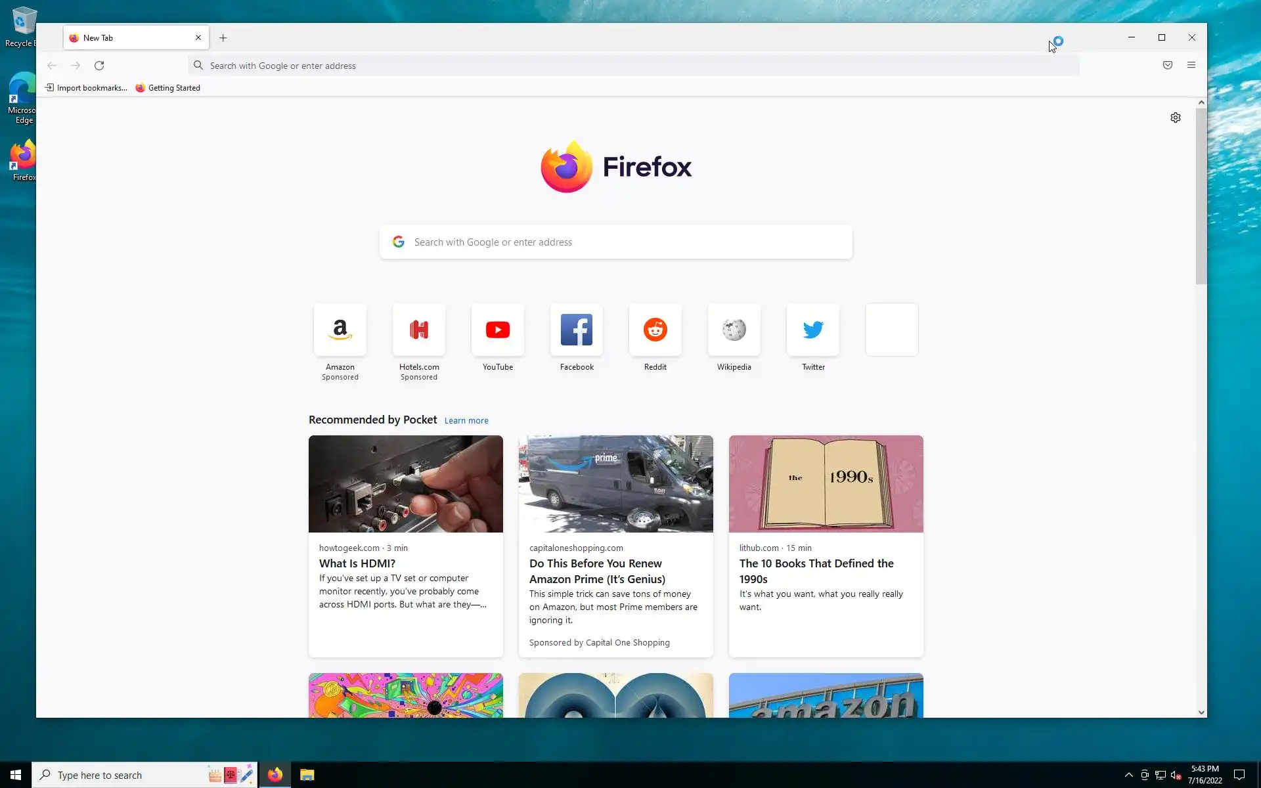
Task: Reload the current page
Action: click(x=99, y=66)
